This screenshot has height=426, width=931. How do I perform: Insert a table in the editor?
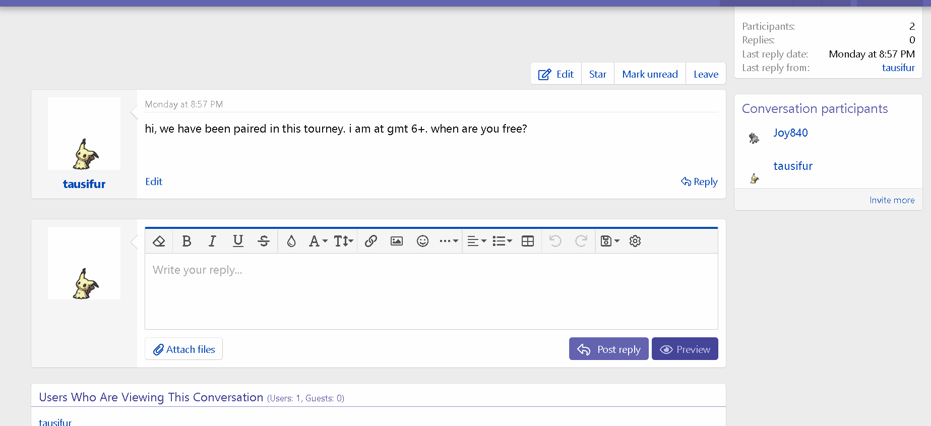(x=528, y=241)
